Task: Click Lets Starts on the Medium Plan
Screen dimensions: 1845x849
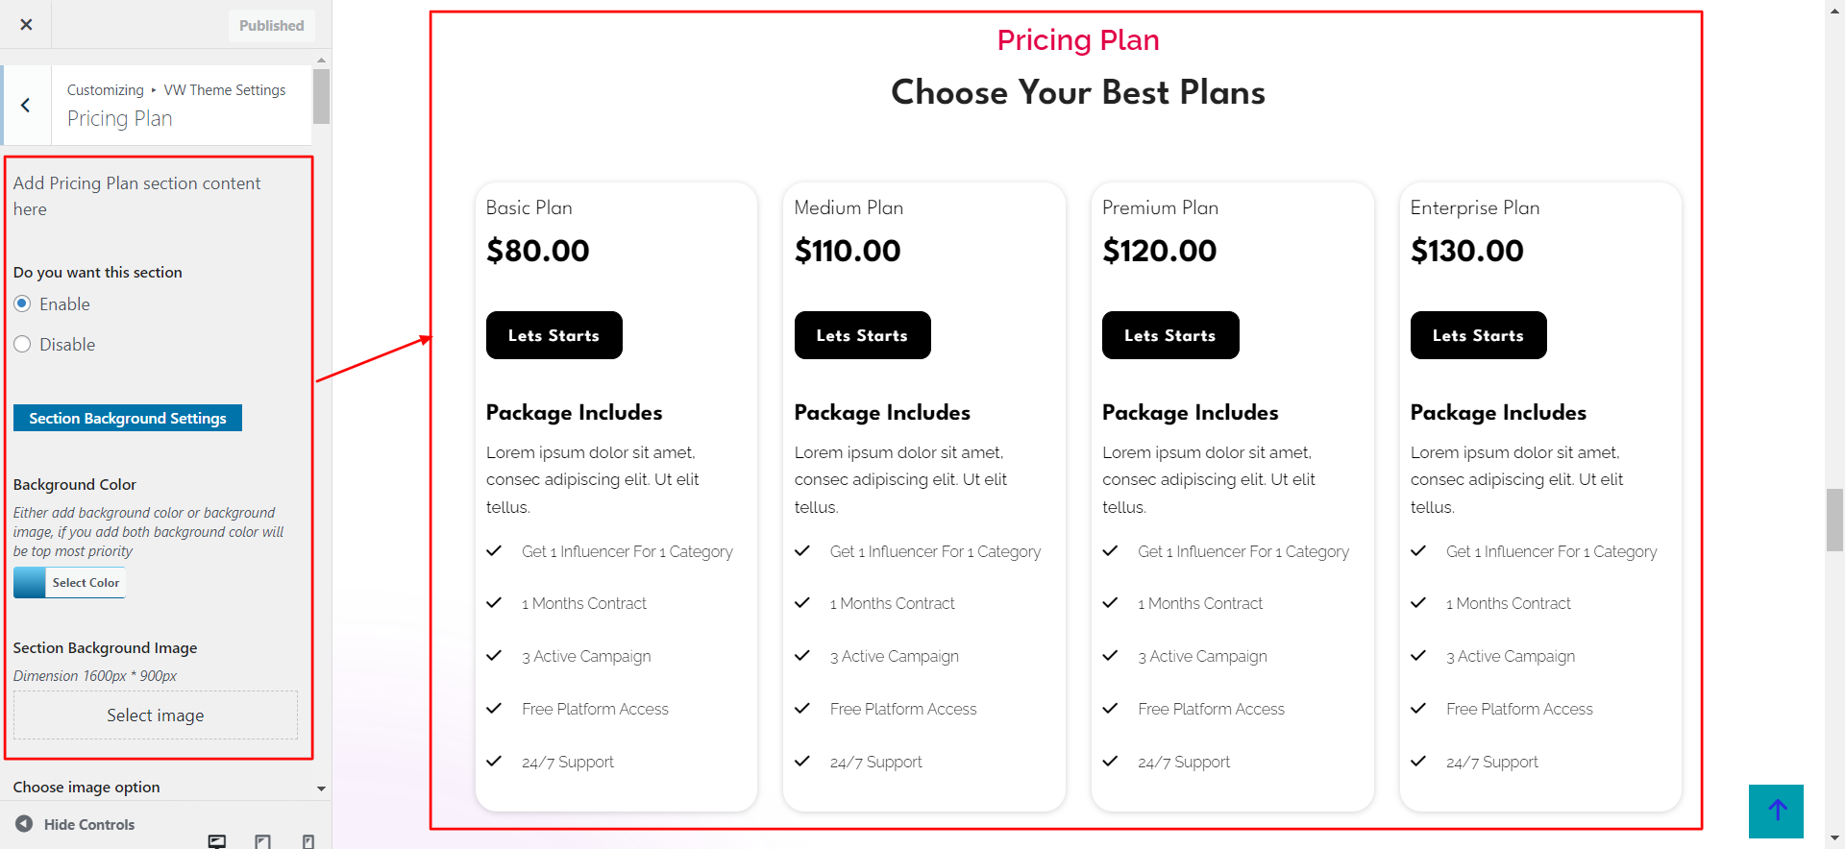Action: [x=862, y=335]
